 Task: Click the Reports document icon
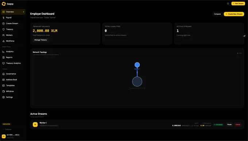[x=4, y=58]
